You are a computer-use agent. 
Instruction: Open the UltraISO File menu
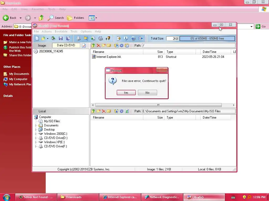[36, 31]
